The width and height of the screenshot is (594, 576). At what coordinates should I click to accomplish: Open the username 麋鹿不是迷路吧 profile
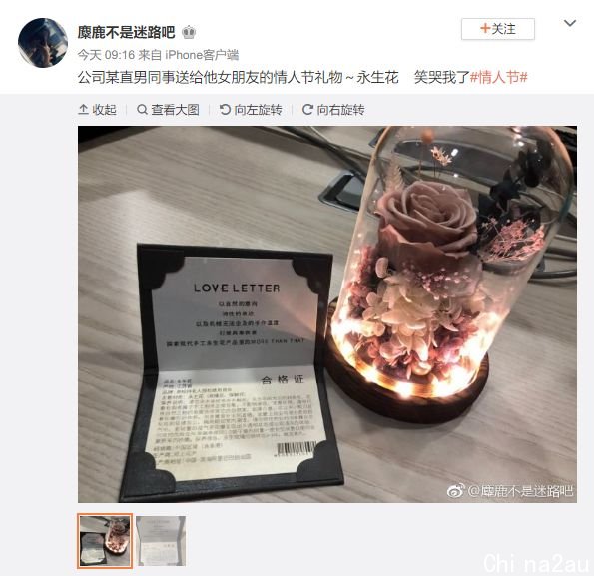126,32
